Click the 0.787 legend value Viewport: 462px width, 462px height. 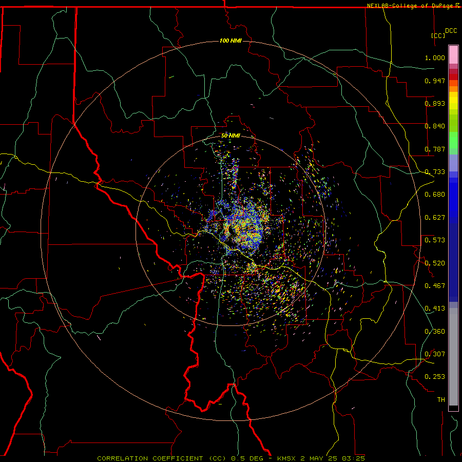tap(435, 149)
